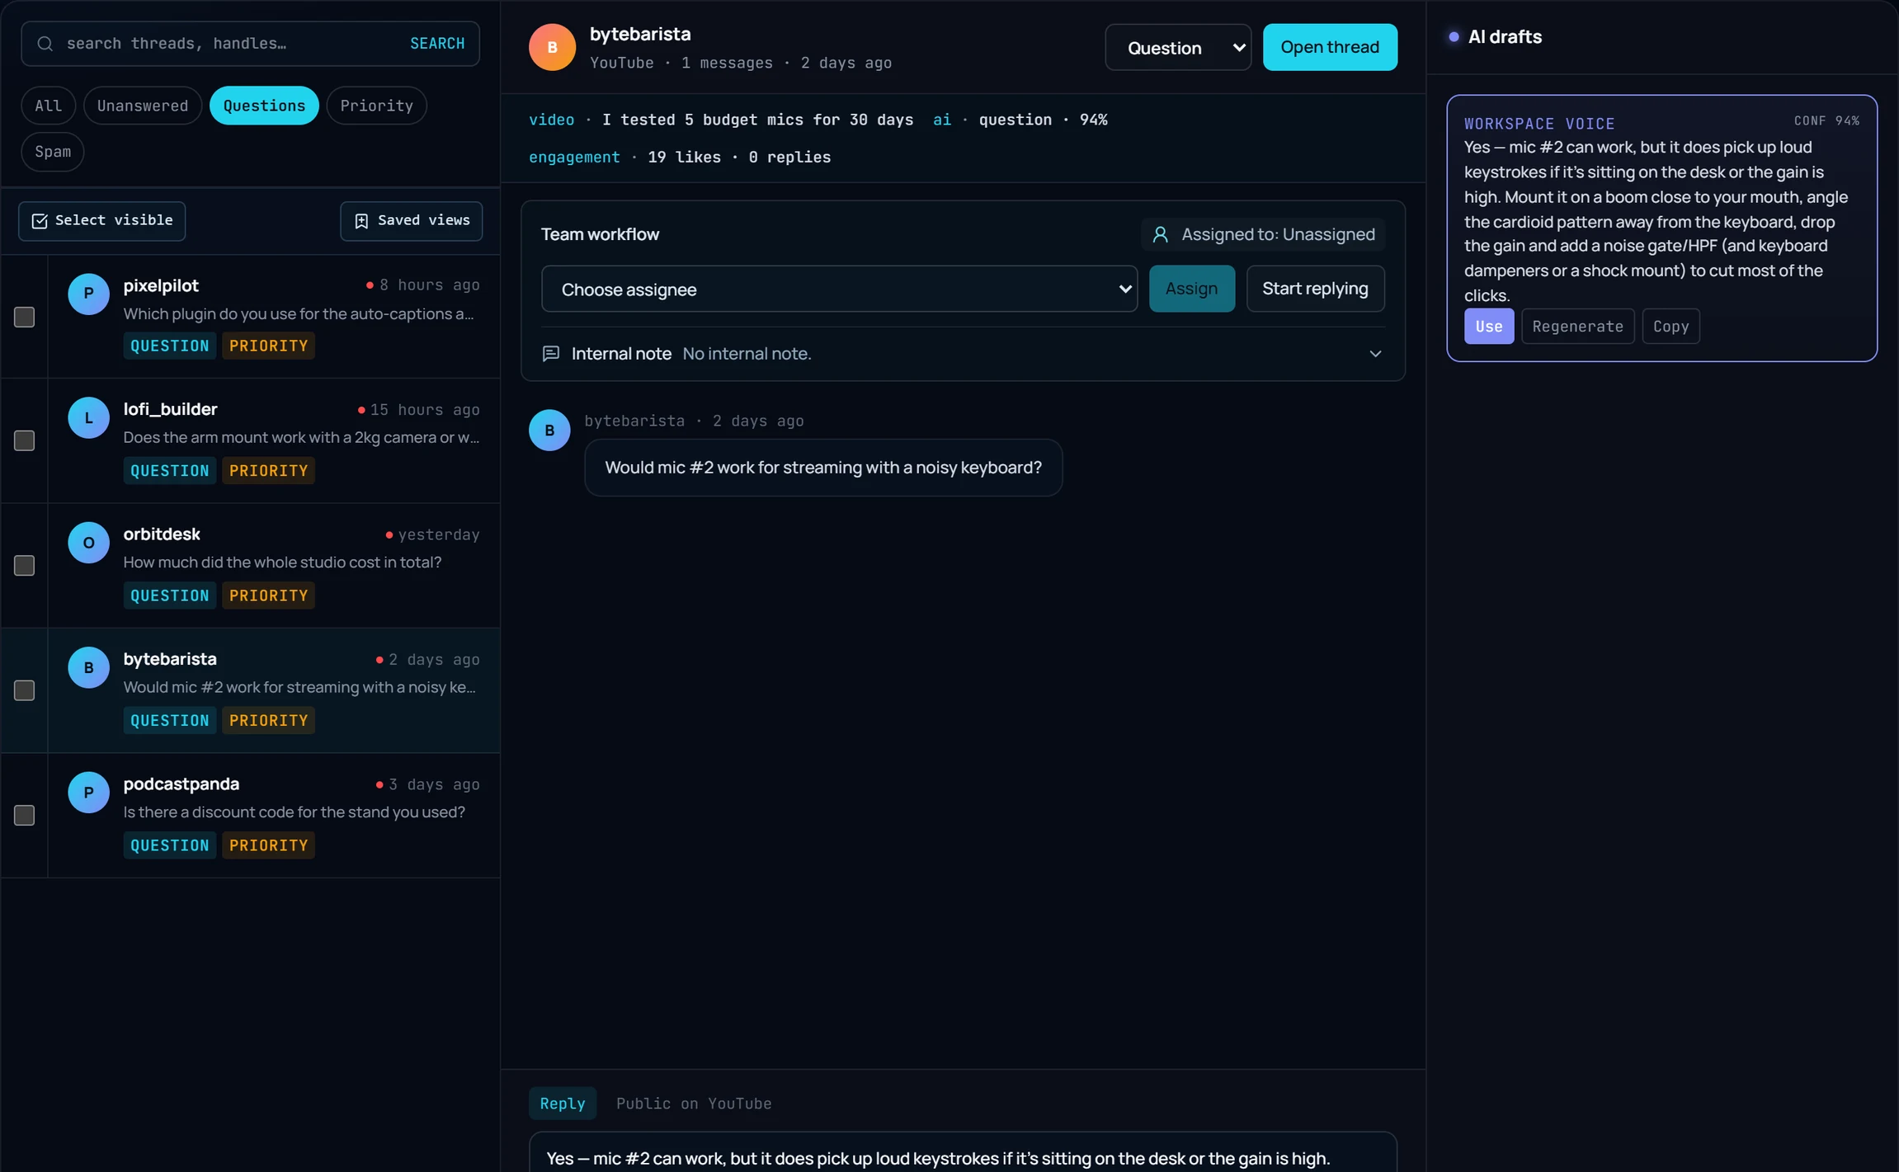The width and height of the screenshot is (1899, 1172).
Task: Click the assignee person icon
Action: click(1160, 235)
